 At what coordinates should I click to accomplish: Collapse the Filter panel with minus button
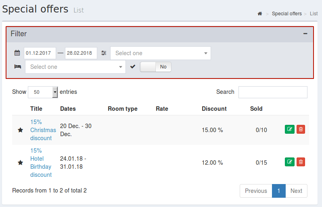click(305, 33)
